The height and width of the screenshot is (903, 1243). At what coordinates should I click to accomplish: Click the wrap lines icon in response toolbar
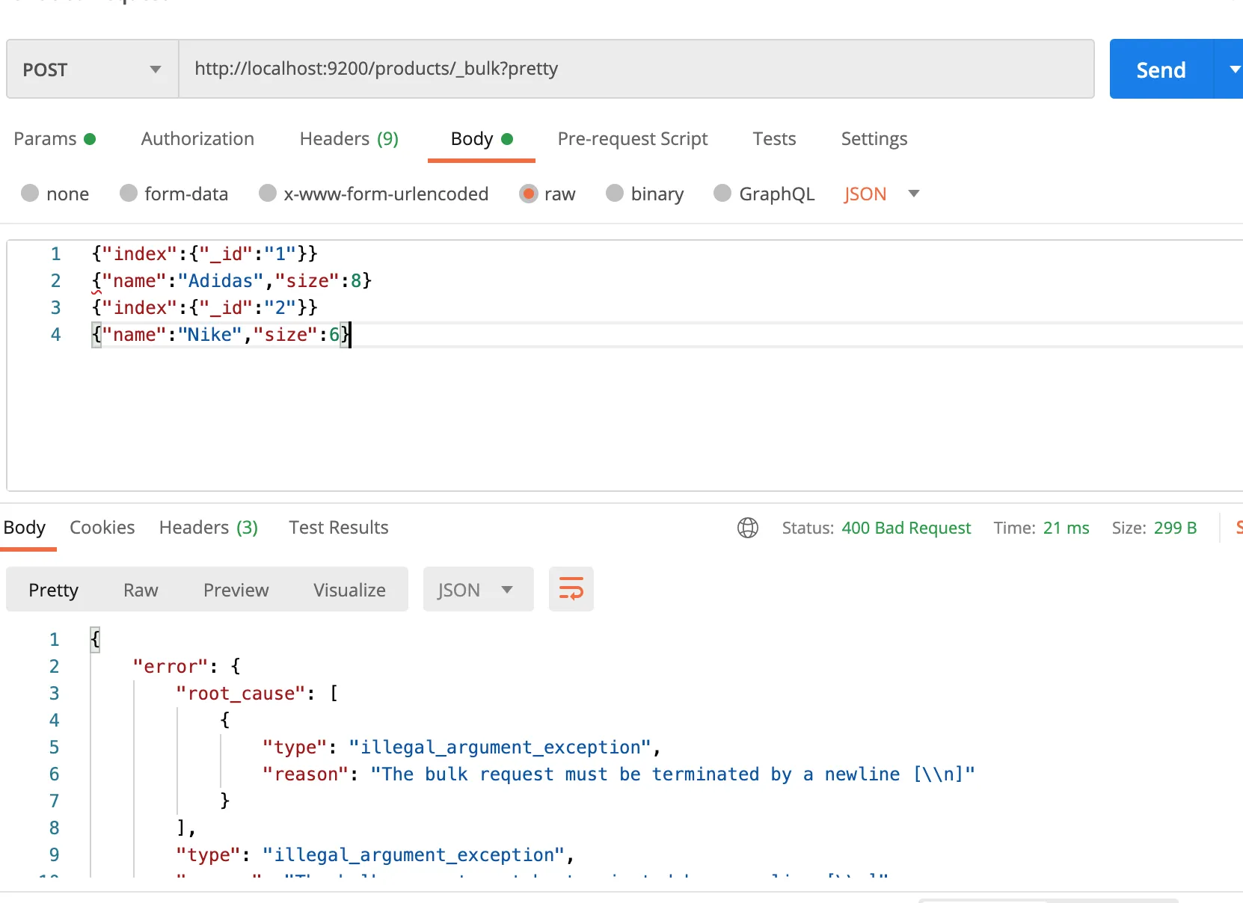(571, 589)
